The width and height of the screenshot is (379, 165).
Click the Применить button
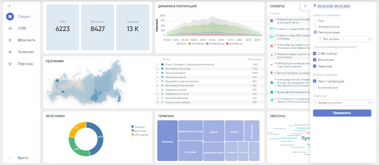(342, 113)
